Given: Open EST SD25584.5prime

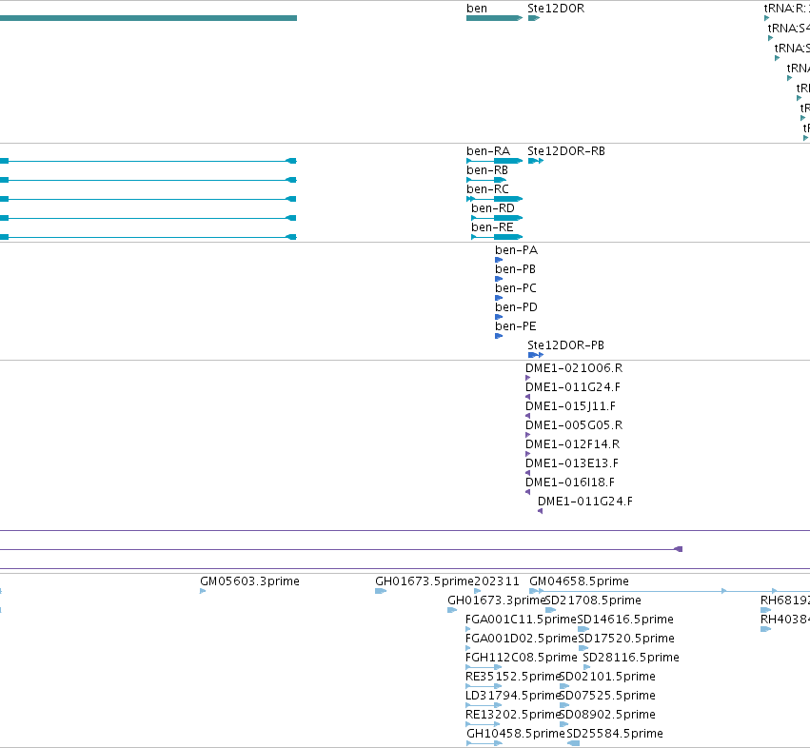Looking at the screenshot, I should pyautogui.click(x=573, y=743).
